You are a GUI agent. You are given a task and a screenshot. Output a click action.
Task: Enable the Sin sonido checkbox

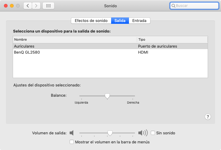tap(153, 133)
